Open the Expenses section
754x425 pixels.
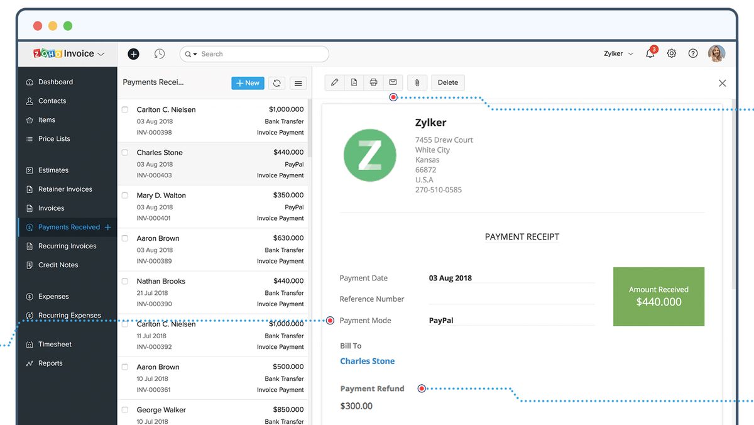pyautogui.click(x=53, y=296)
